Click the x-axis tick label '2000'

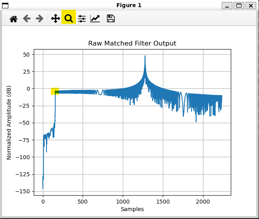tap(203, 202)
